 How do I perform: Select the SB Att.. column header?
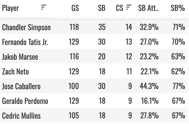tap(148, 8)
